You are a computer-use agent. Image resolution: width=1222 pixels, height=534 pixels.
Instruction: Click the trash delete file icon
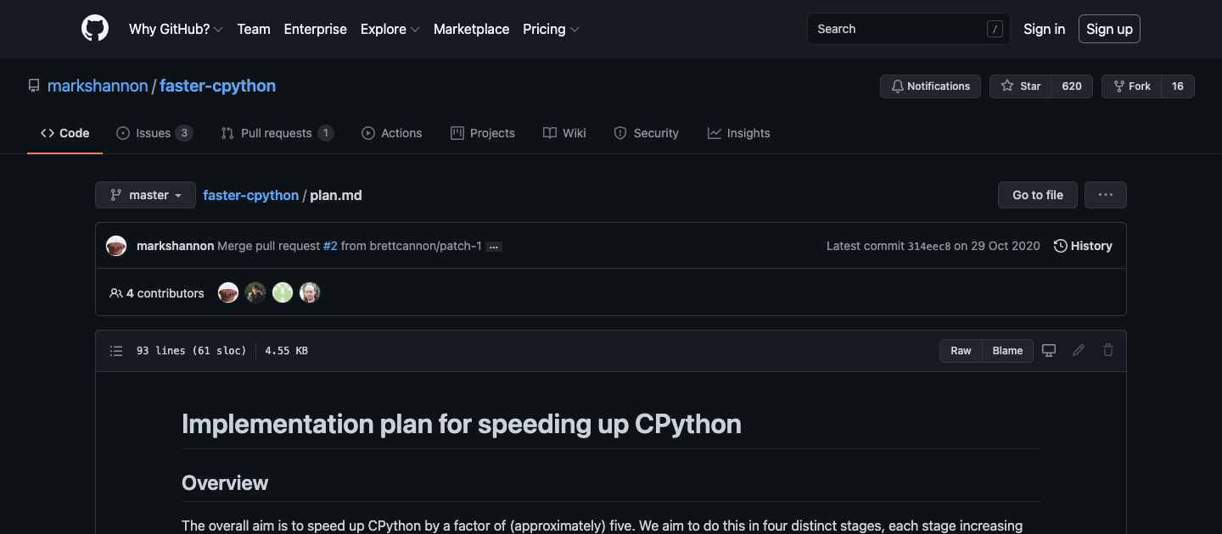[x=1108, y=350]
